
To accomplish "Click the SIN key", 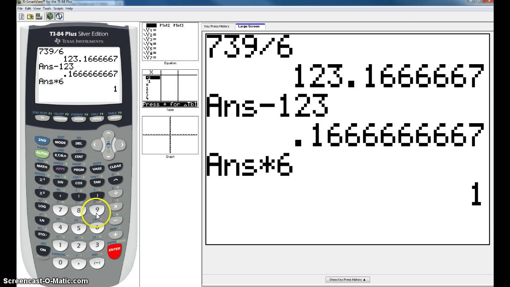I will pos(60,182).
